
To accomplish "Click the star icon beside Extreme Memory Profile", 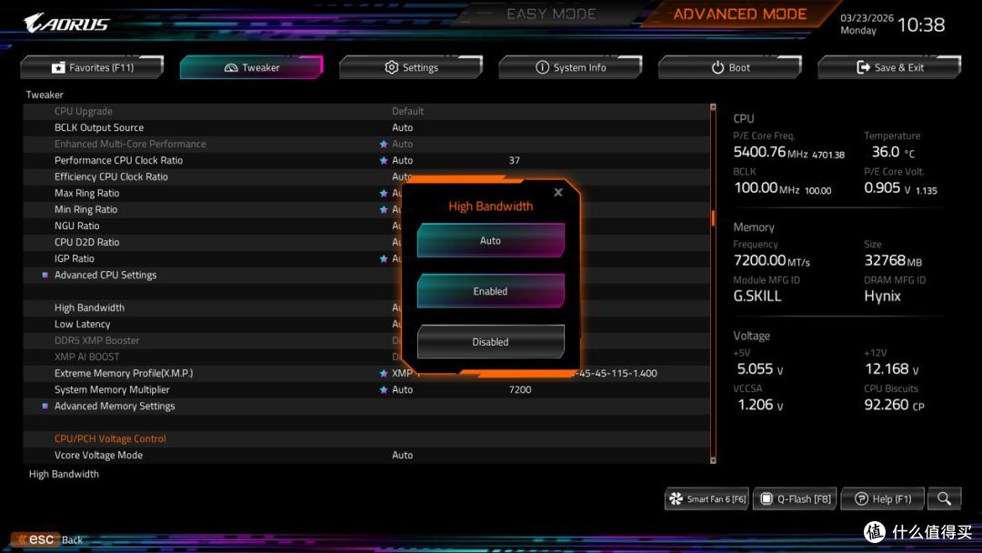I will point(384,373).
